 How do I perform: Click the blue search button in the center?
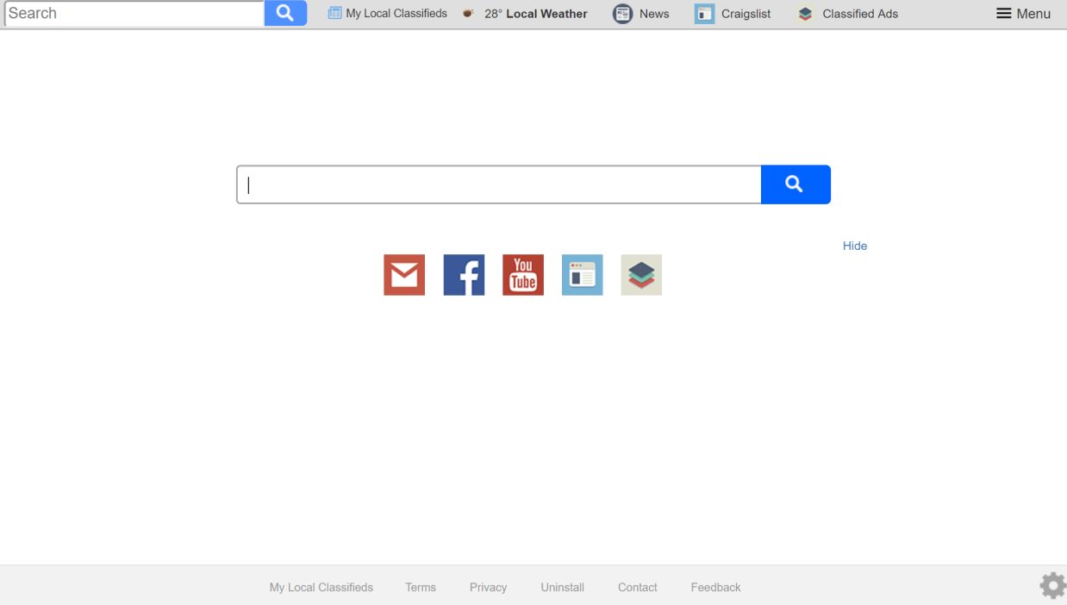[796, 184]
